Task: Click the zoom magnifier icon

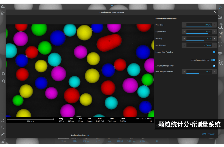Action: [x=3, y=127]
